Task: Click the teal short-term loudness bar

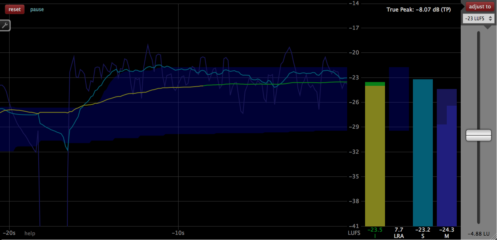Action: (423, 153)
